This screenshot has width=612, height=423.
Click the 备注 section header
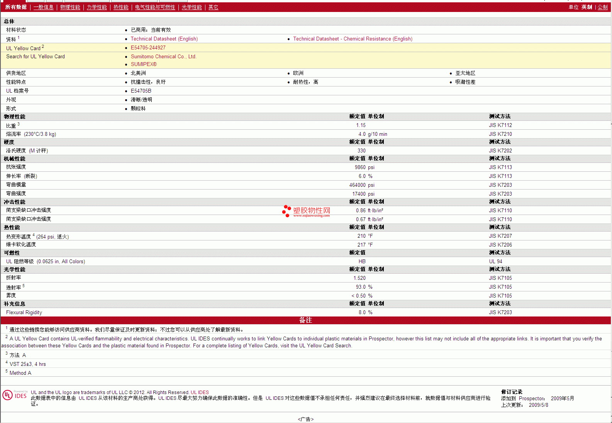pos(305,320)
